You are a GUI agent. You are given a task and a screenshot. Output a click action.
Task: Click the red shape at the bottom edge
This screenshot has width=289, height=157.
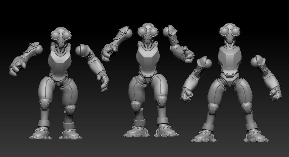pyautogui.click(x=59, y=156)
